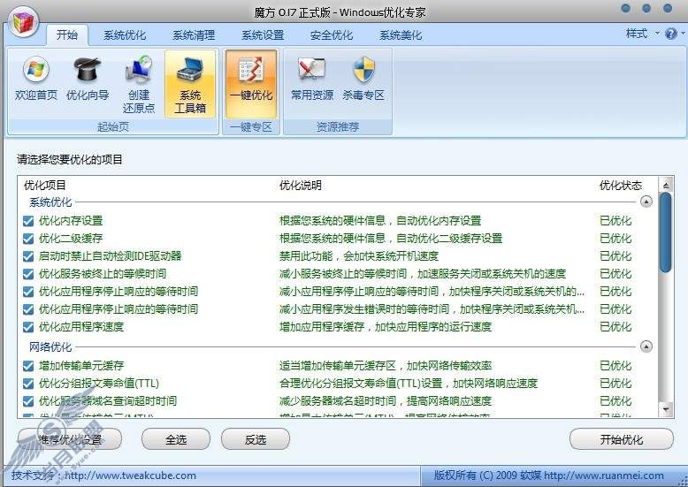Click the 优化项目 column header
Screen dimensions: 688x487
(45, 185)
